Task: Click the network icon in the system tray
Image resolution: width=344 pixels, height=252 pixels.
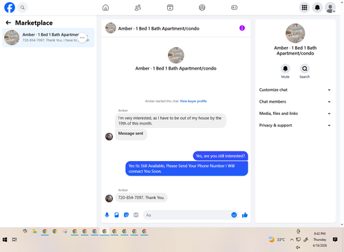Action: (299, 240)
